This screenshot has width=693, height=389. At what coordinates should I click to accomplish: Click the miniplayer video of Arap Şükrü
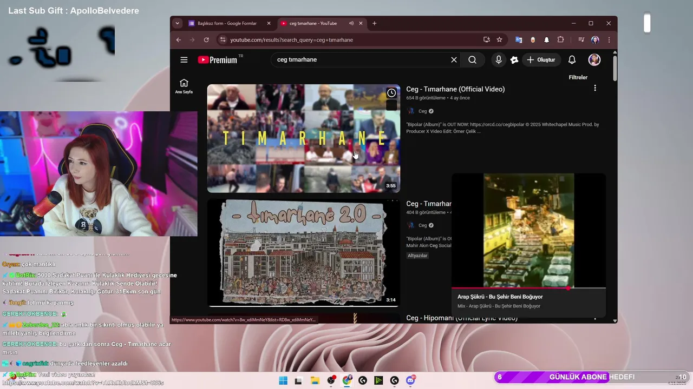(x=528, y=231)
